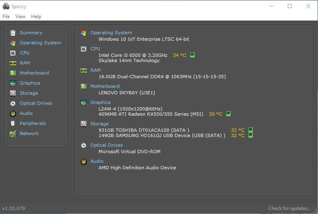Click the Storage hard-drive icon in sidebar

(x=13, y=93)
